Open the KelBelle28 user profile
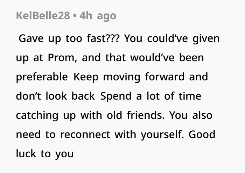Screen dimensions: 245x173 point(43,16)
